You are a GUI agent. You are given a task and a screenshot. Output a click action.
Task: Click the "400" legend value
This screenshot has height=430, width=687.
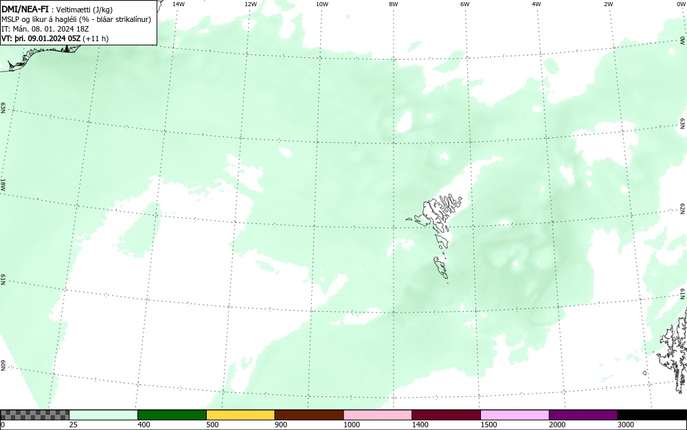144,425
